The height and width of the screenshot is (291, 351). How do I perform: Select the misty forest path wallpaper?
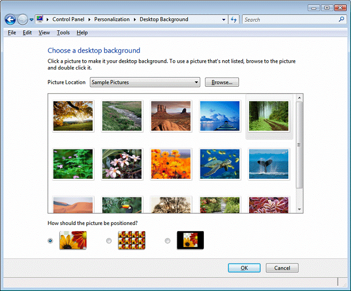pyautogui.click(x=269, y=116)
